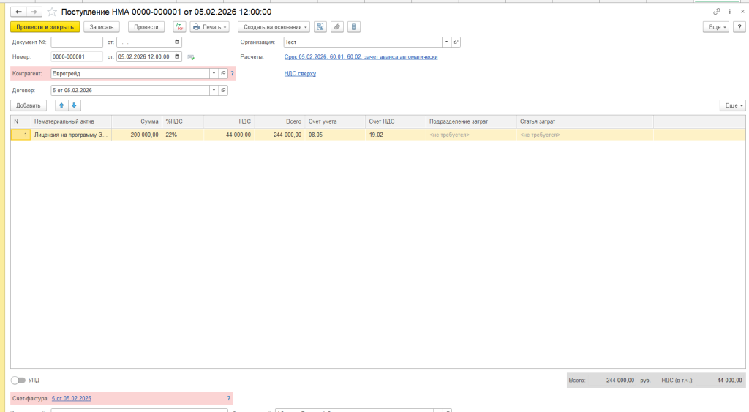749x412 pixels.
Task: Select Сумма cell 200 000,00
Action: 137,135
